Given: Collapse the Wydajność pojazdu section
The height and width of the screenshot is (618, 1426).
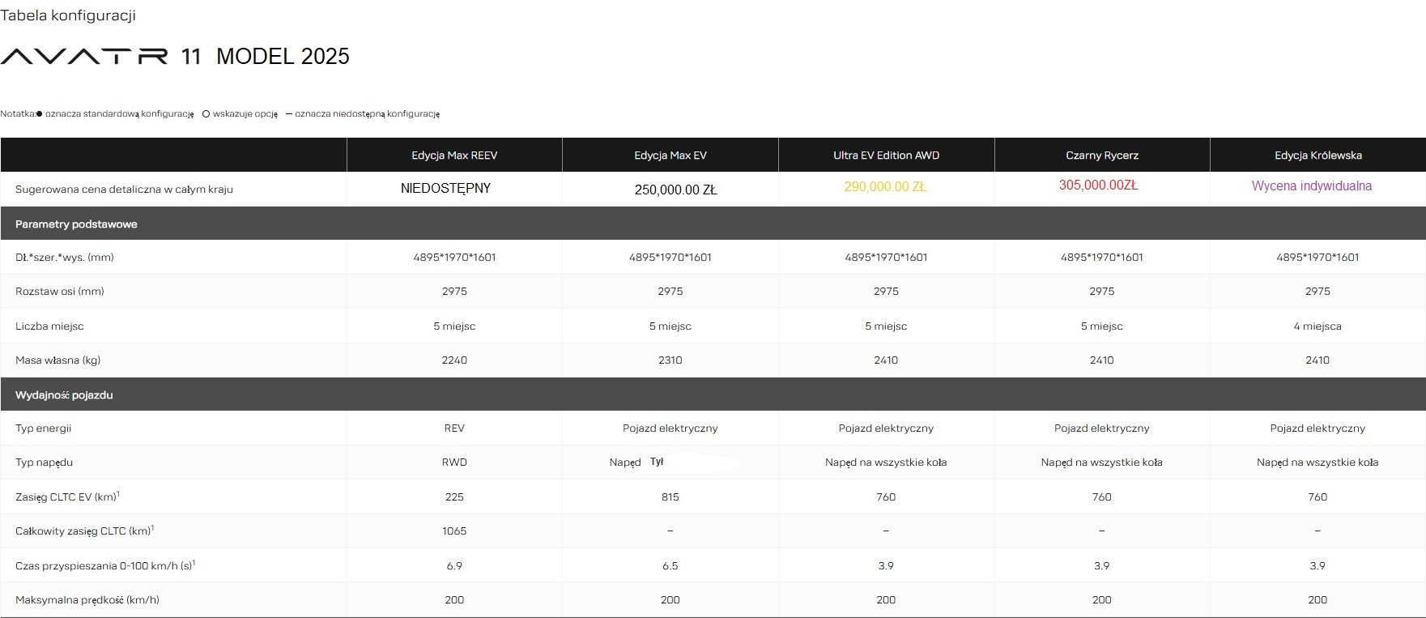Looking at the screenshot, I should click(x=64, y=395).
